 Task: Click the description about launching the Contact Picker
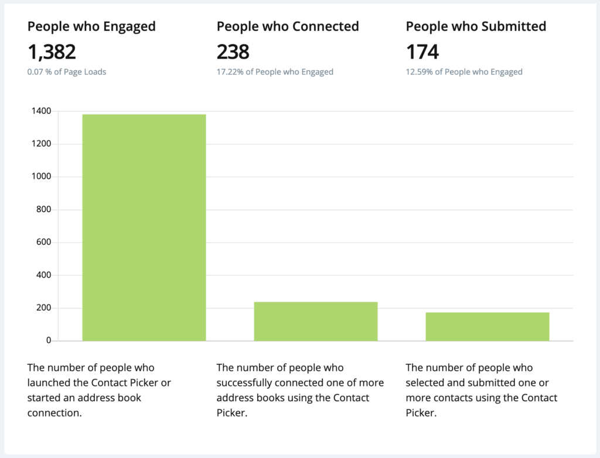coord(99,390)
